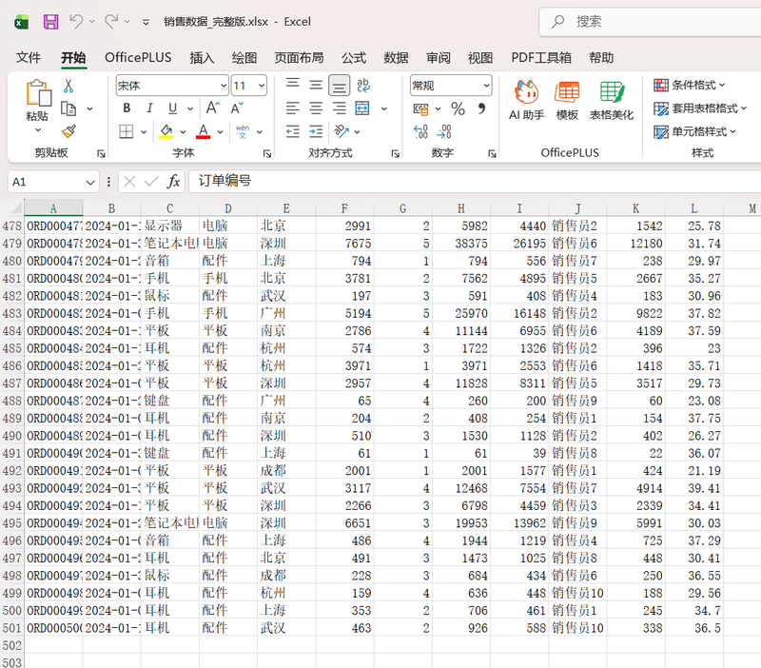Image resolution: width=761 pixels, height=668 pixels.
Task: Expand the Name Box A1 dropdown
Action: pos(90,182)
